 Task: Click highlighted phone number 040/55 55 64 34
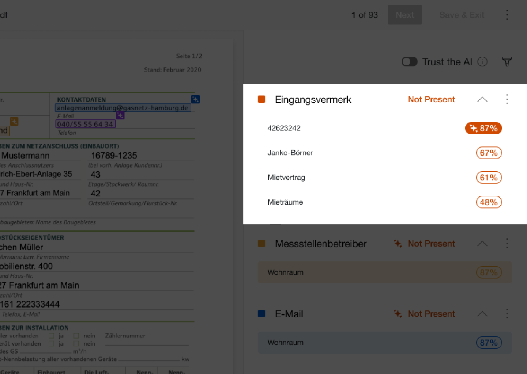coord(85,124)
